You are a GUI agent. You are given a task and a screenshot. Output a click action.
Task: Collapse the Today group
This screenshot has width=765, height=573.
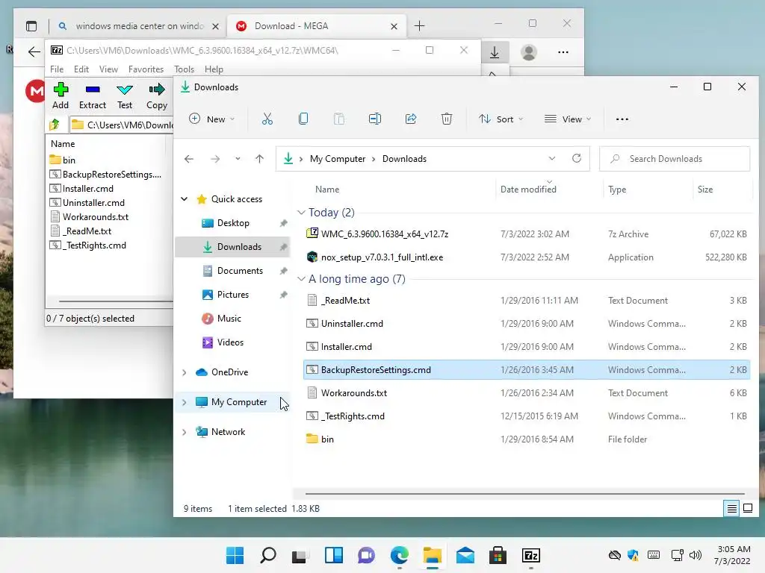coord(302,213)
